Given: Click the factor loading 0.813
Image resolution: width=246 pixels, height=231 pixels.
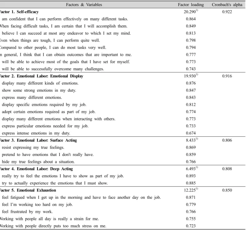Looking at the screenshot, I should pyautogui.click(x=191, y=33).
